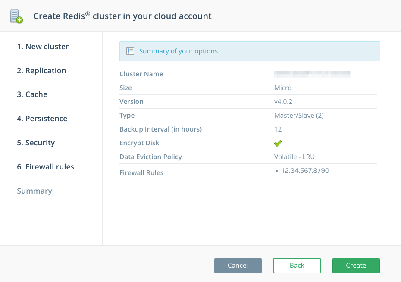Click the Create Redis cluster dialog title

pos(122,16)
